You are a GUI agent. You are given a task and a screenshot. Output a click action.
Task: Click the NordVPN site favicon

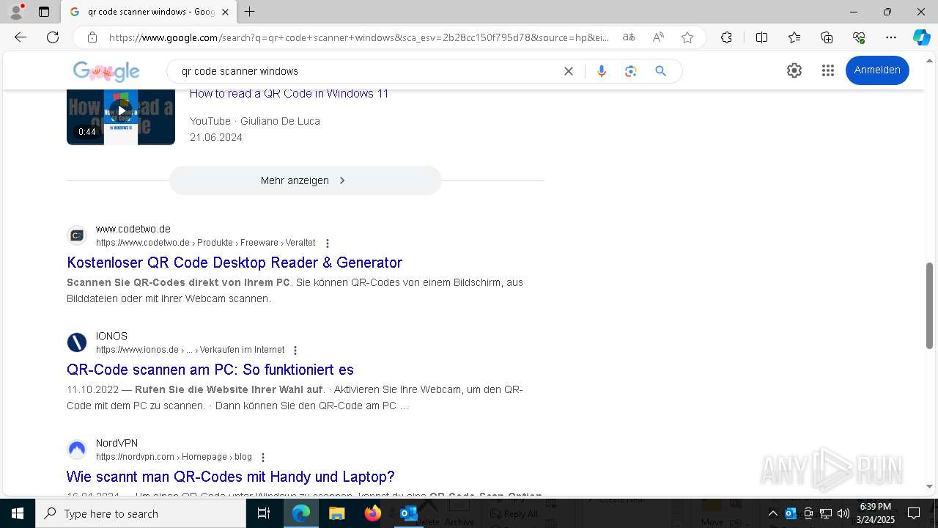(77, 450)
